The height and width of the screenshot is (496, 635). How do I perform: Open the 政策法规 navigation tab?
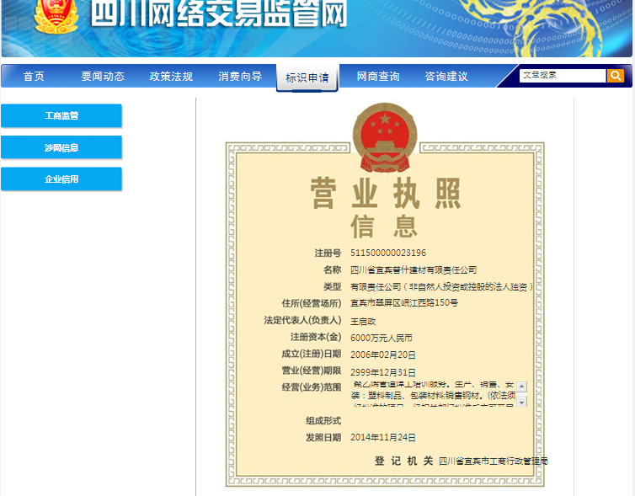171,76
